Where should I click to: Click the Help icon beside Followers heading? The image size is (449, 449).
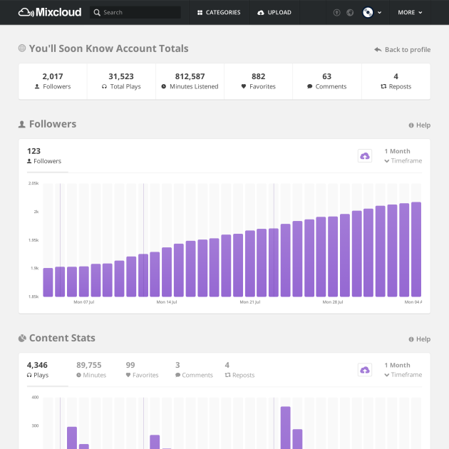[x=412, y=125]
